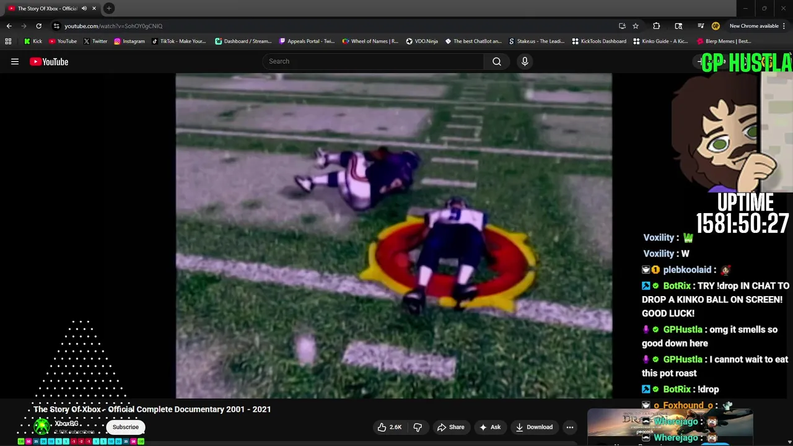Open the Appeals Portal - Twi... bookmark
This screenshot has height=446, width=793.
point(307,42)
